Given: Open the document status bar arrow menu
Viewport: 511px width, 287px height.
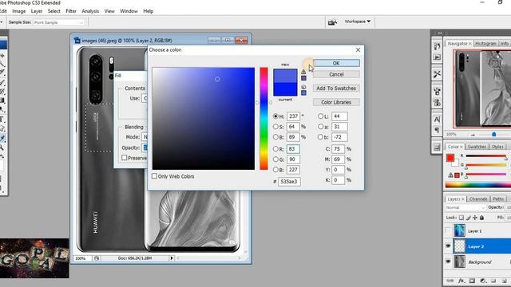Looking at the screenshot, I should tap(171, 258).
